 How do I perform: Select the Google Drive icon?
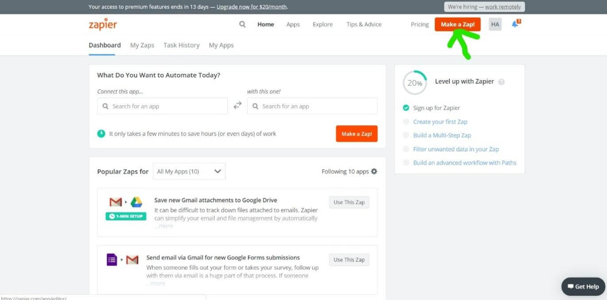pyautogui.click(x=136, y=201)
